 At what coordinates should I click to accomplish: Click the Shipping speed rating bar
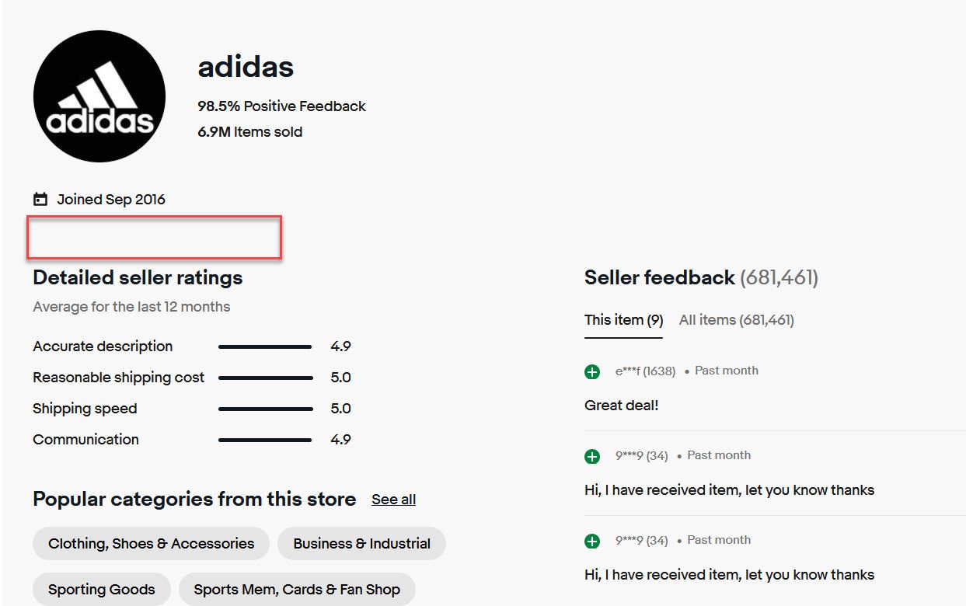(x=265, y=409)
